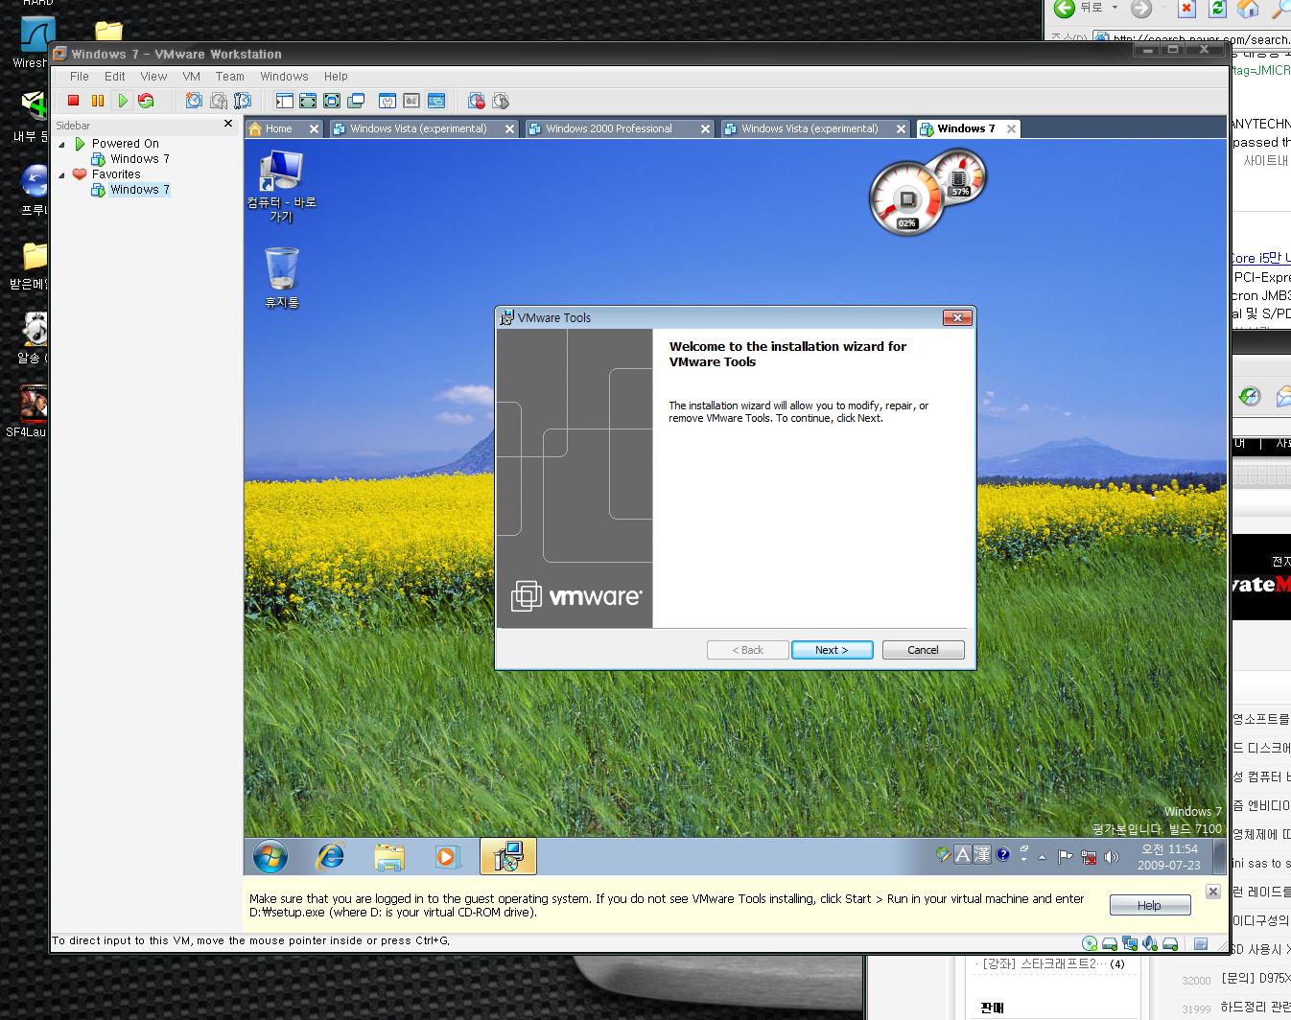Open the Team menu
The image size is (1291, 1020).
pyautogui.click(x=230, y=77)
